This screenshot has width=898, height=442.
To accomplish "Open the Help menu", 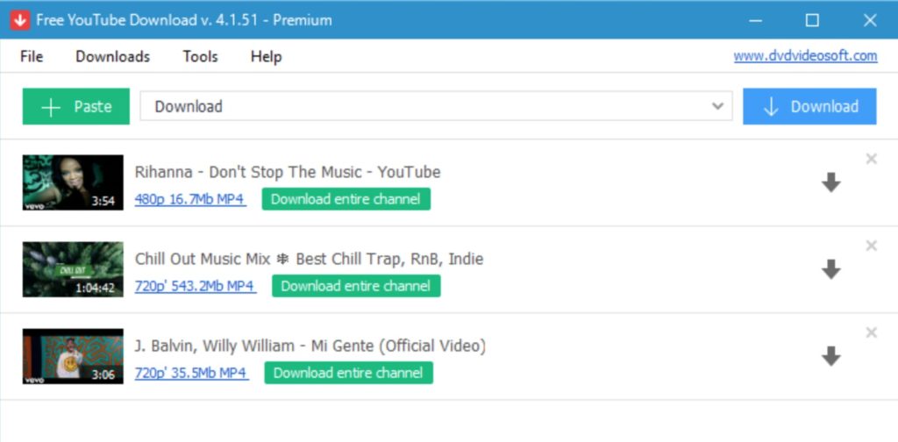I will coord(267,57).
